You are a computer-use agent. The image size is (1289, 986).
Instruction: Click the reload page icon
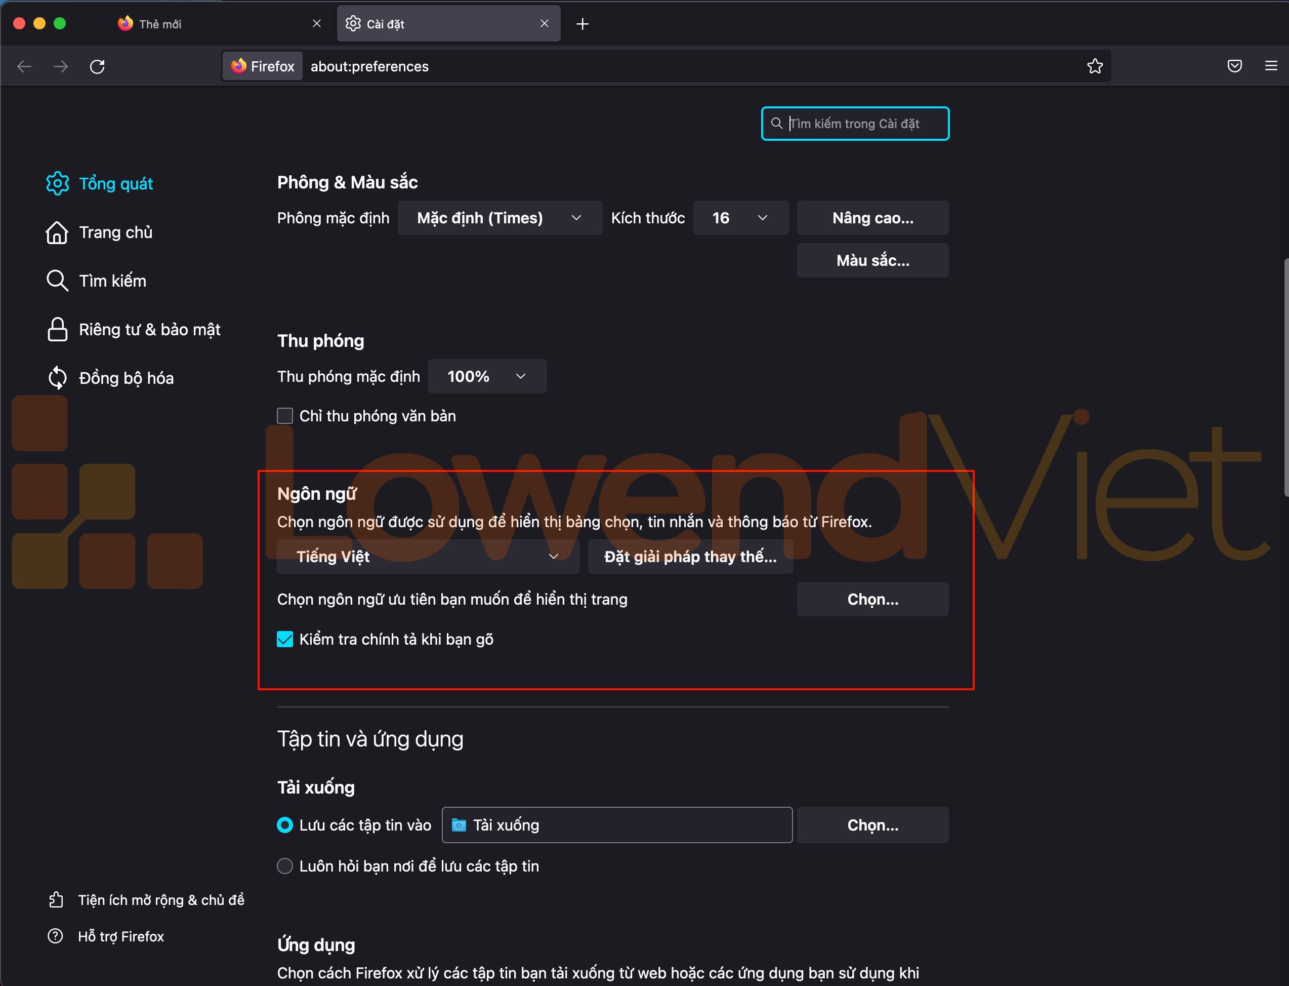click(97, 66)
